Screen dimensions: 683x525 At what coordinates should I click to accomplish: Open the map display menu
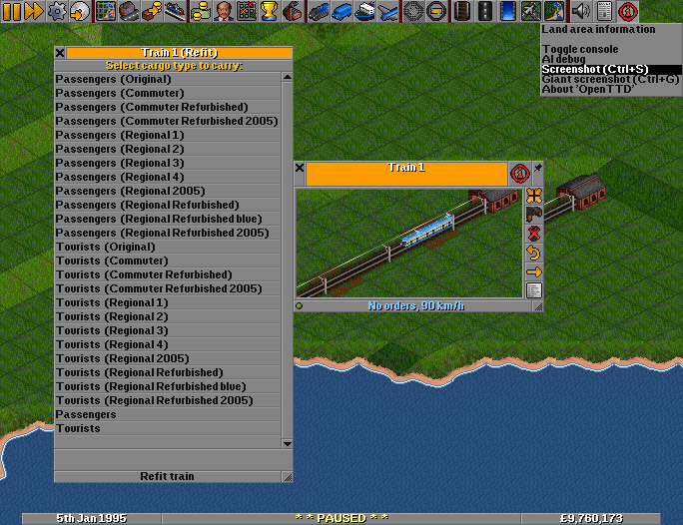[x=106, y=11]
